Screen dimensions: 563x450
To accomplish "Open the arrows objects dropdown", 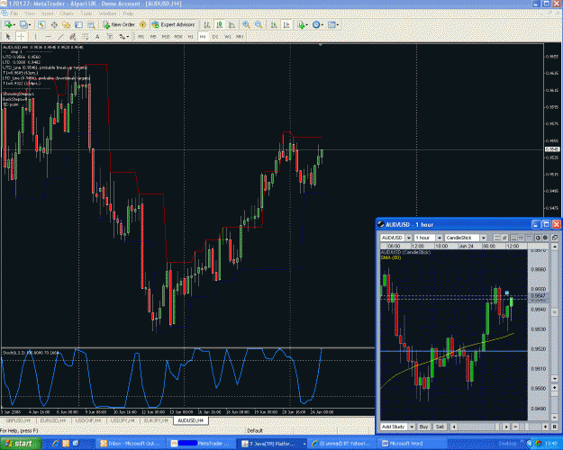I will tap(124, 37).
